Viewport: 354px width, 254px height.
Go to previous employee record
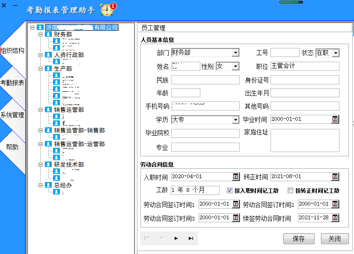pos(162,238)
